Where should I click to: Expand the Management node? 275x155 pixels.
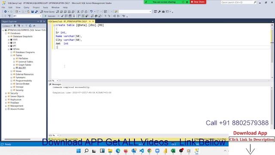[x=6, y=106]
